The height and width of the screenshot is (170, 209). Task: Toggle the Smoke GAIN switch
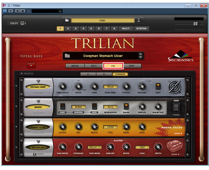point(126,106)
